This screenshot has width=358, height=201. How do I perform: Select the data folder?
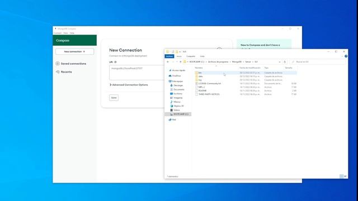(246, 76)
